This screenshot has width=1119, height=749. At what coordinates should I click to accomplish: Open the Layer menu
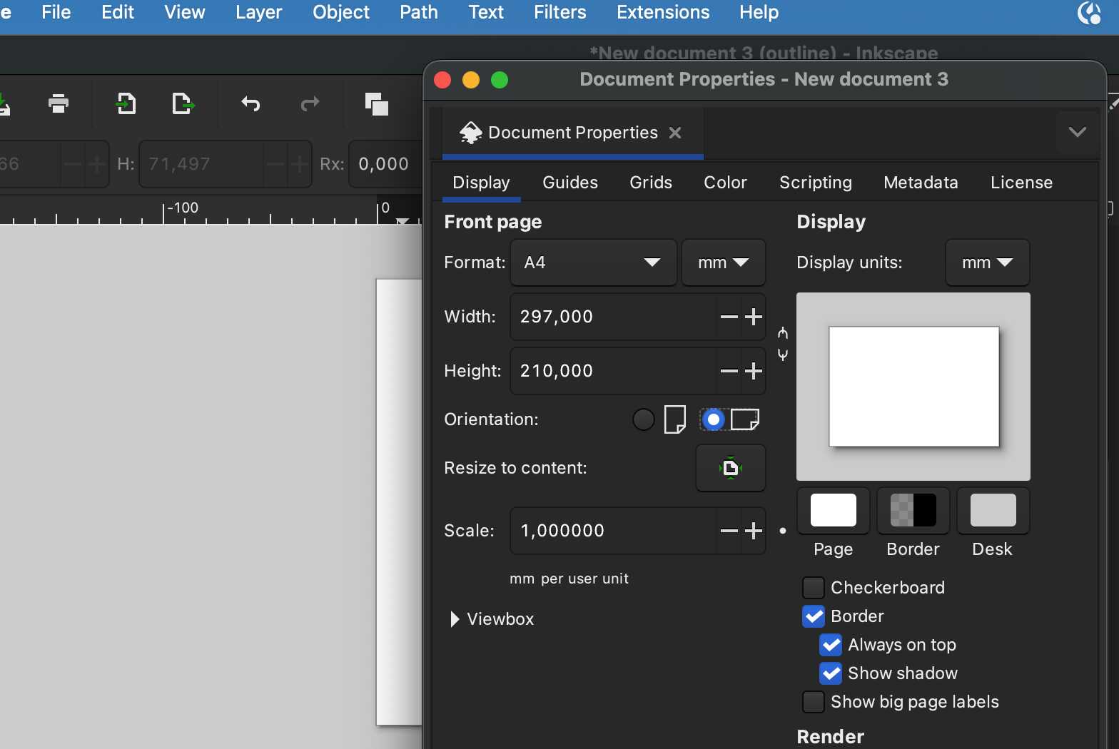[259, 13]
